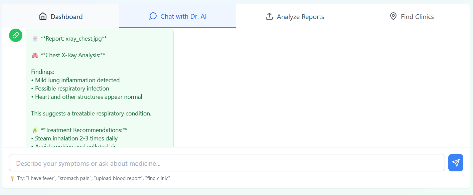This screenshot has height=195, width=473.
Task: Open the green attachment icon beside the chat
Action: click(x=15, y=35)
